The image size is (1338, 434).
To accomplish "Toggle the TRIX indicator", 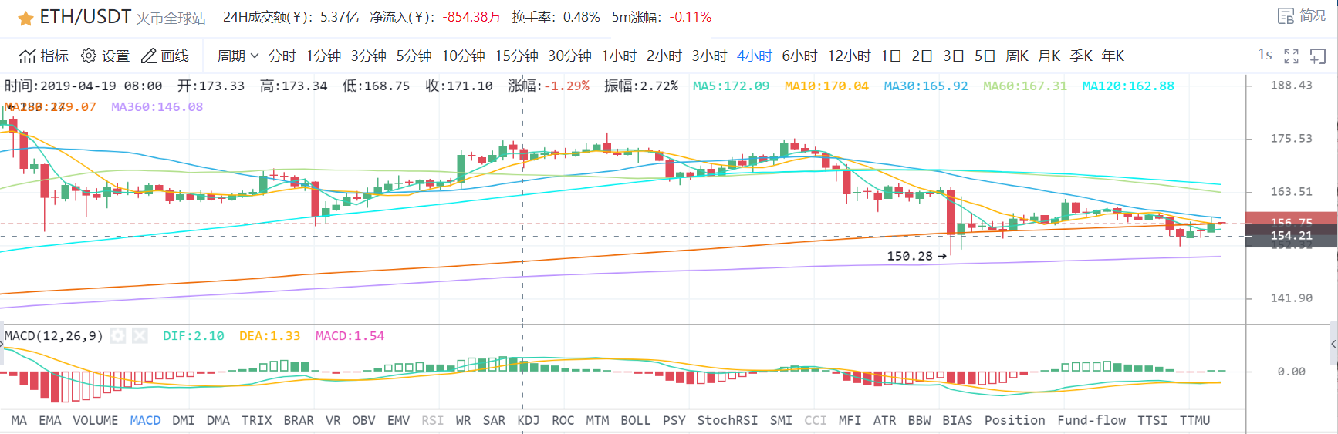I will (x=257, y=420).
